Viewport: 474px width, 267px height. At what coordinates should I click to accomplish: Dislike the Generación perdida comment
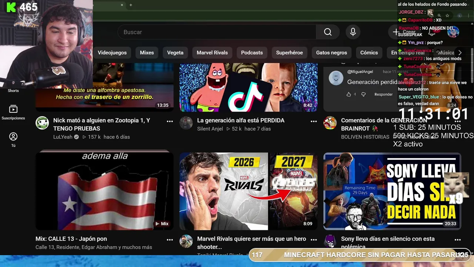(363, 95)
